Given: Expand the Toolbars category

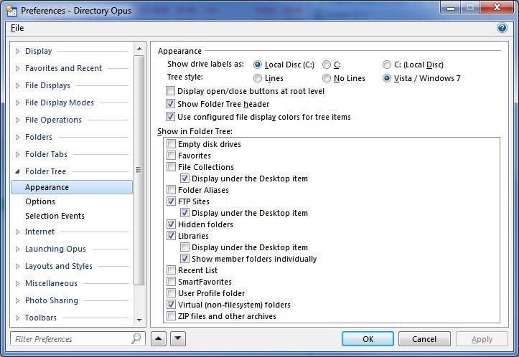Looking at the screenshot, I should pos(18,318).
